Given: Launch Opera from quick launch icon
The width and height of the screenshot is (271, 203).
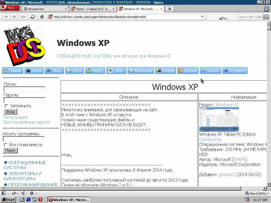Looking at the screenshot, I should pyautogui.click(x=40, y=200).
